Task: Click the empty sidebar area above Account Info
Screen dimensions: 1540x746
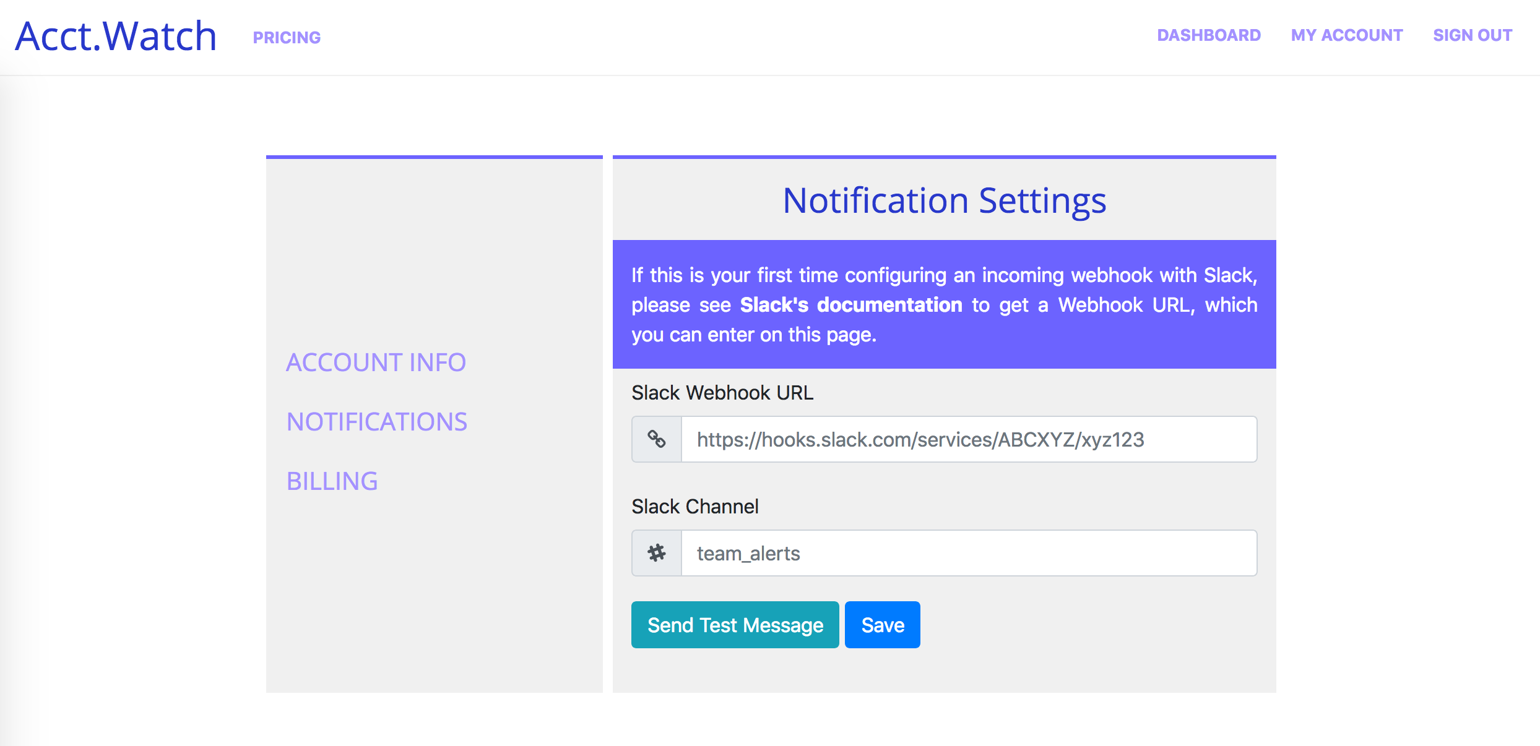Action: coord(433,247)
